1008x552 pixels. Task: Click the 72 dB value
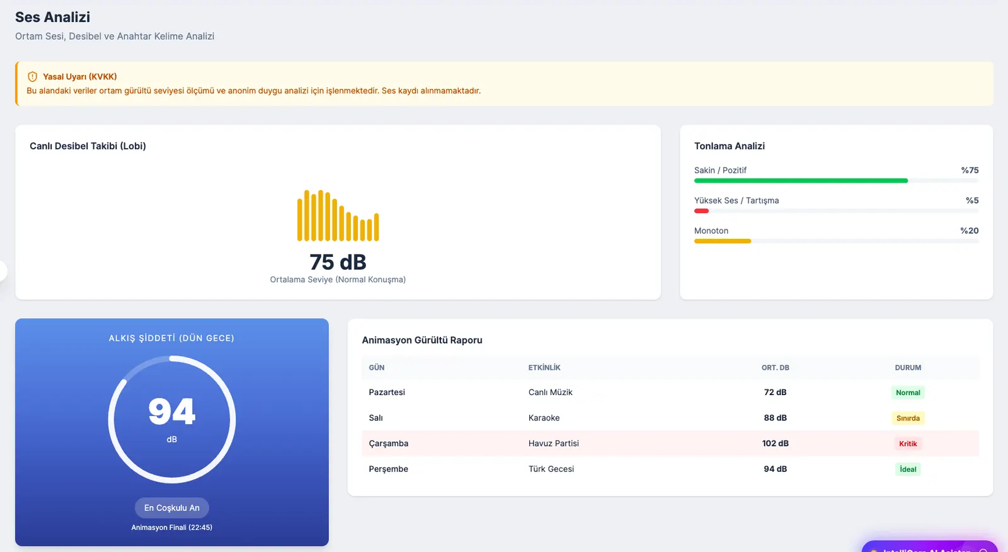coord(776,393)
